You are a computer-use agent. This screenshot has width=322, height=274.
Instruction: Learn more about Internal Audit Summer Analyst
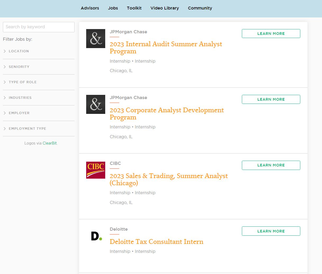271,34
